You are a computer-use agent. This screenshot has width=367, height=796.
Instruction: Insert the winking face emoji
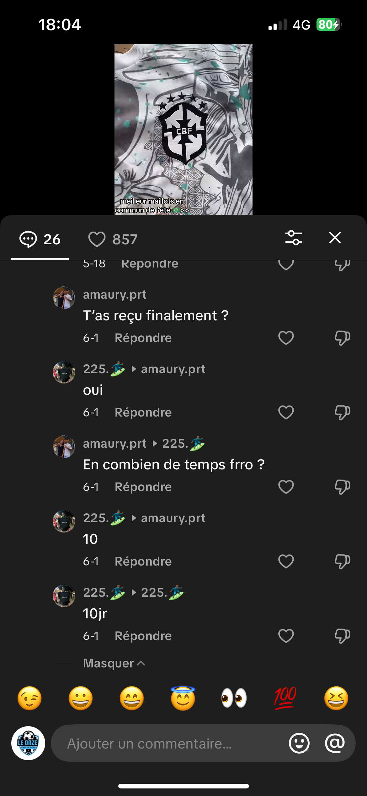(x=29, y=698)
